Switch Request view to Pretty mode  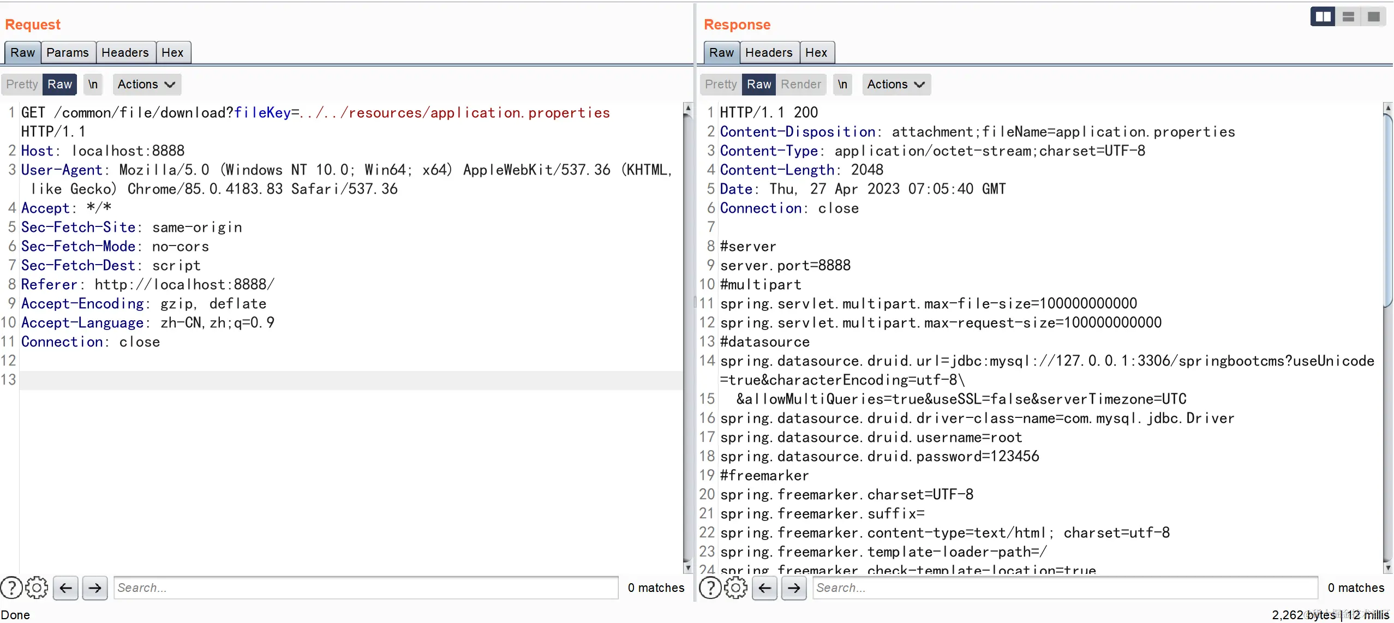click(x=22, y=85)
